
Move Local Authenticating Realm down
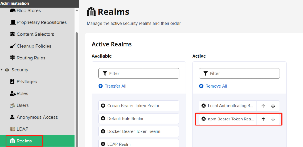273,106
